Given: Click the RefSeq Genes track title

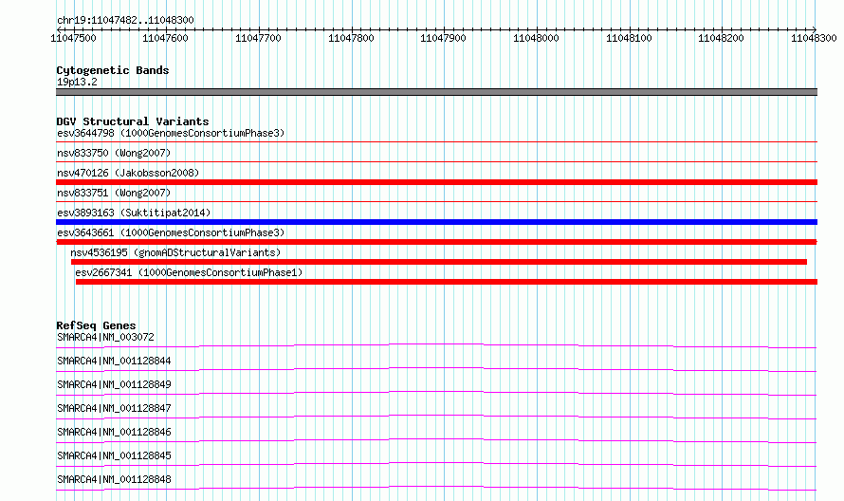Looking at the screenshot, I should 96,325.
